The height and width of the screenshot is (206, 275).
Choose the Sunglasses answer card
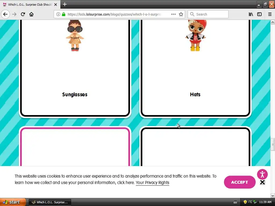[x=75, y=68]
